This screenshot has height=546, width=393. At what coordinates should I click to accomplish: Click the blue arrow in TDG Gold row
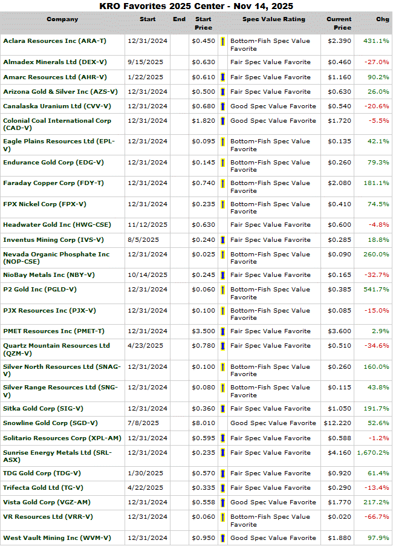point(222,473)
